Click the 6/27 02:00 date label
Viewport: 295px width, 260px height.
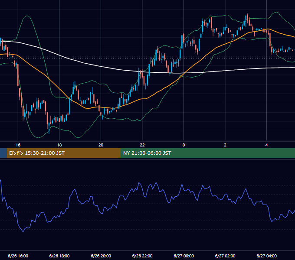point(225,256)
